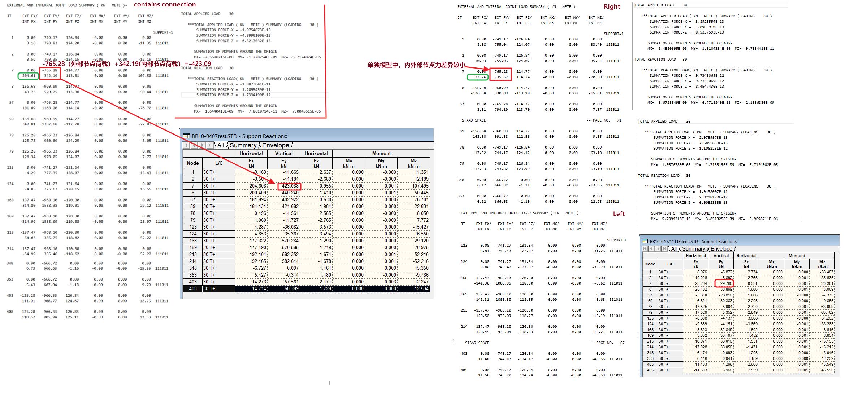Click Fy value 29.760 in Eileen table

(x=726, y=283)
